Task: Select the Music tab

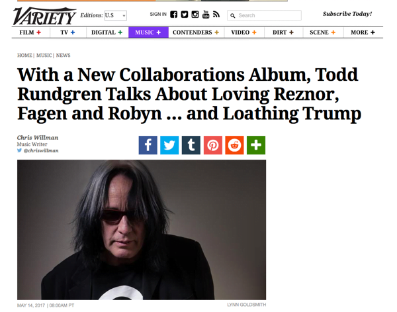Action: 148,32
